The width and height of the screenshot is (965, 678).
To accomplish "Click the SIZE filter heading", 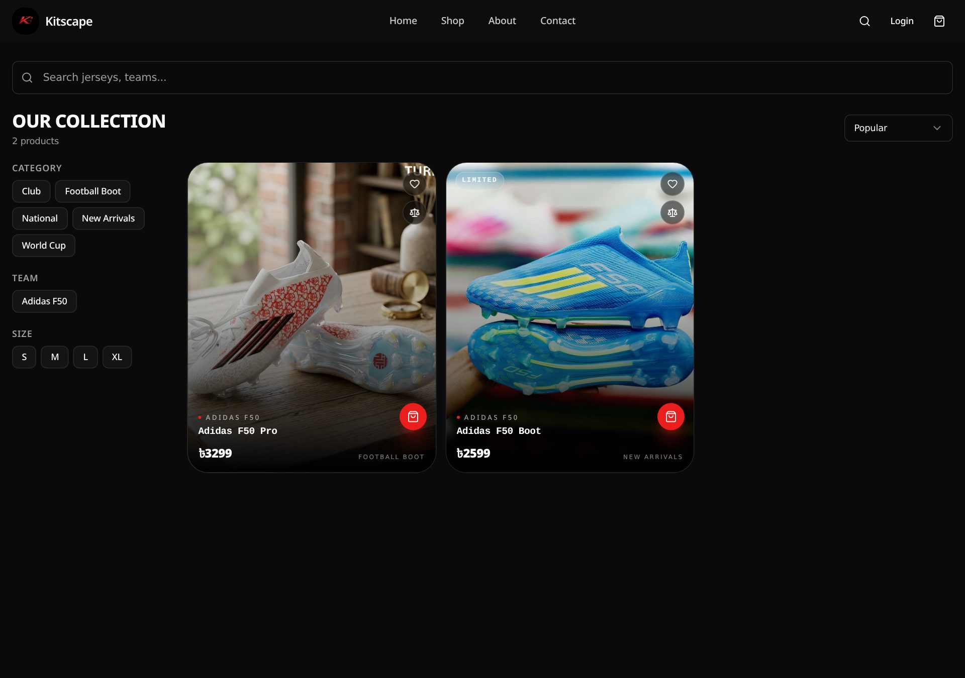I will [x=22, y=334].
